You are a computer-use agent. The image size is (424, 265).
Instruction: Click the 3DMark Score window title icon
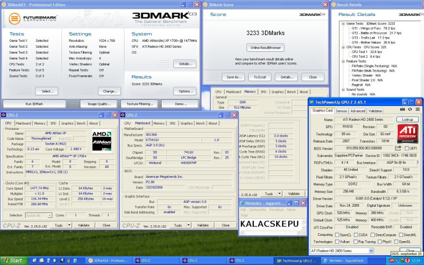(205, 5)
